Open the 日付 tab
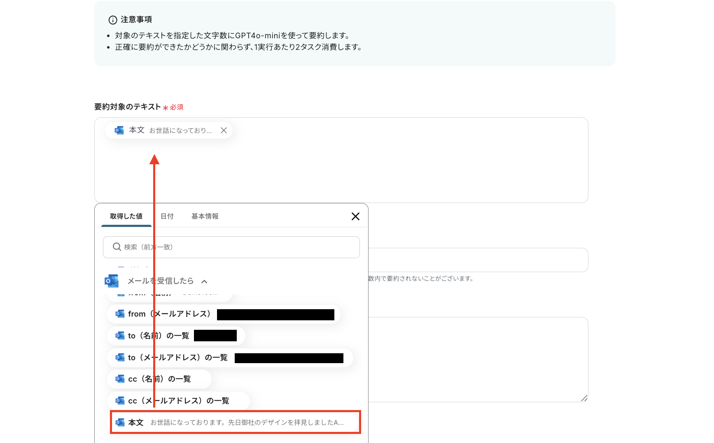 pos(167,216)
